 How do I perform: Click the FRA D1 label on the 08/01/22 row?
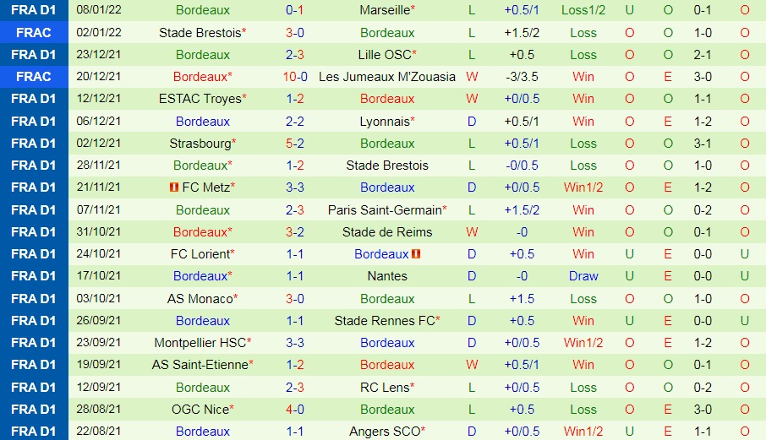[x=34, y=10]
